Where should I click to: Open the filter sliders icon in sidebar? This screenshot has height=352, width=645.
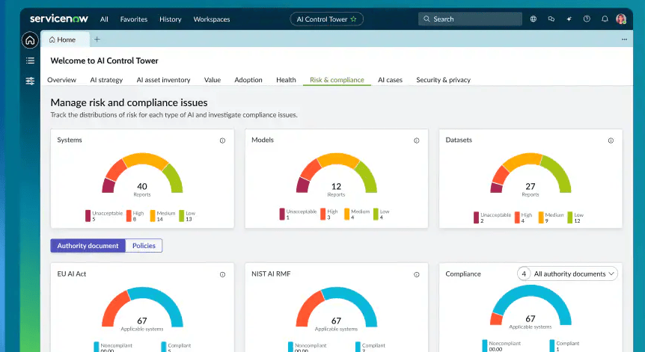pyautogui.click(x=30, y=81)
